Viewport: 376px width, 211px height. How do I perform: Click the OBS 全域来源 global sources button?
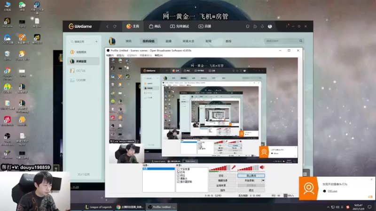[223, 185]
